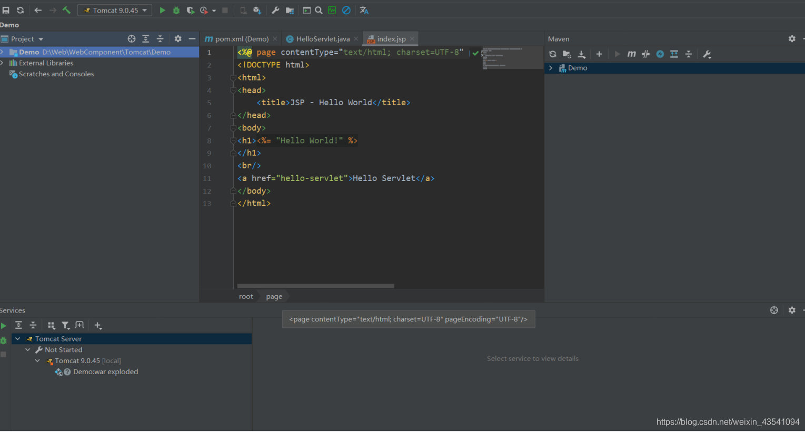Expand the Demo project root node
The image size is (805, 432).
coord(3,52)
